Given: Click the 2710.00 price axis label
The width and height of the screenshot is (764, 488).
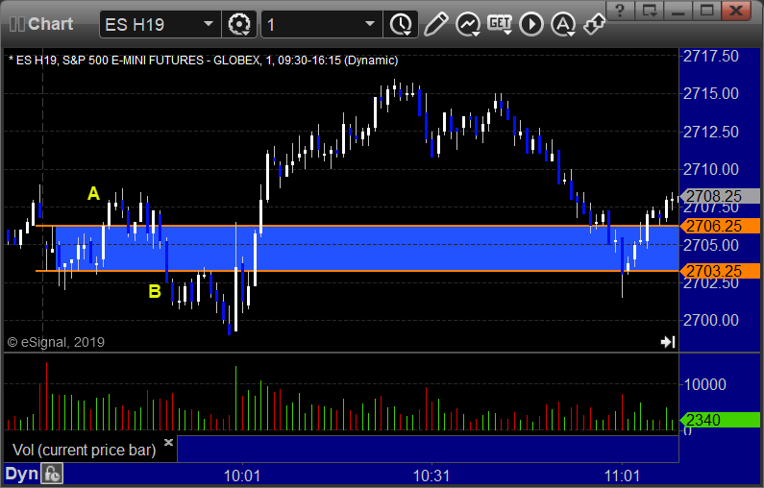Looking at the screenshot, I should point(711,169).
